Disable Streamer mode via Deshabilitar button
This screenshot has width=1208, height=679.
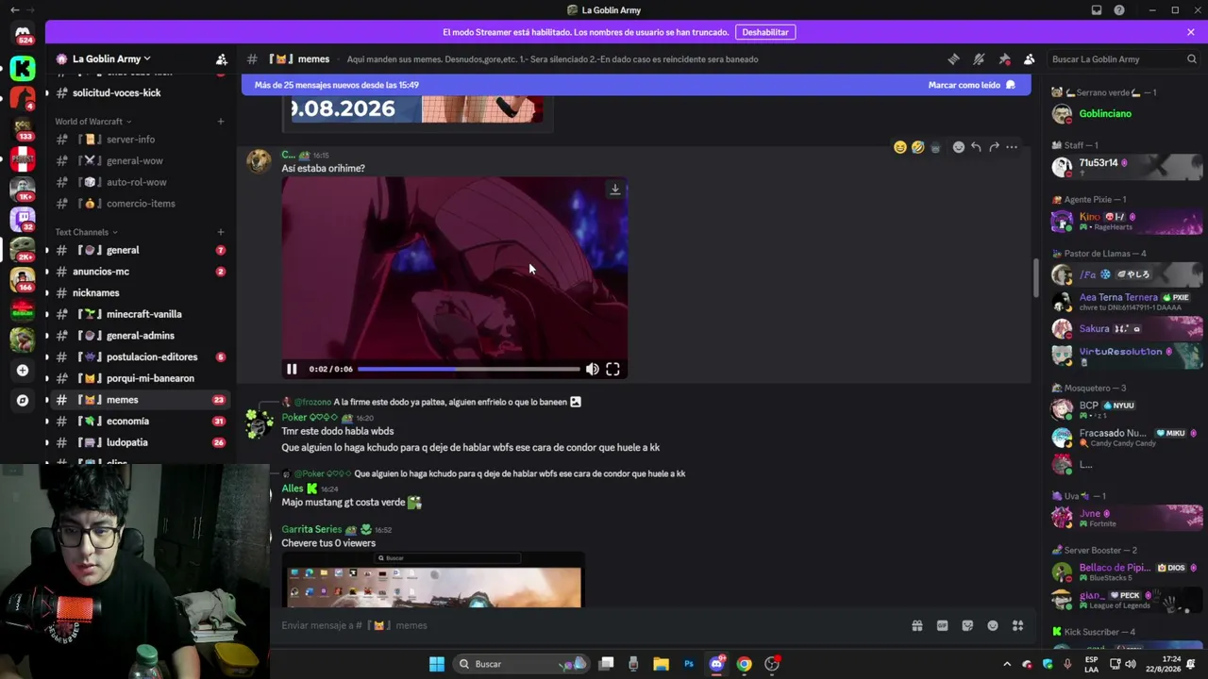pos(765,32)
